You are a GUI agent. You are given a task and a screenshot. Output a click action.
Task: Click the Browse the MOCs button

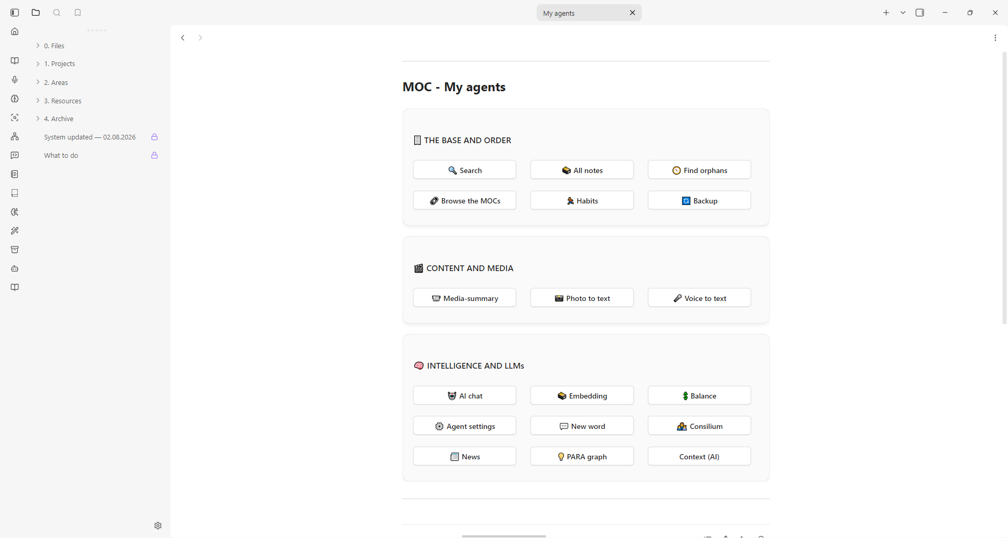point(465,200)
